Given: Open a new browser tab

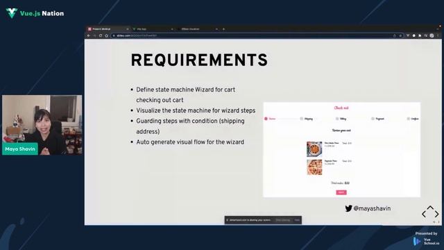Looking at the screenshot, I should tap(223, 29).
